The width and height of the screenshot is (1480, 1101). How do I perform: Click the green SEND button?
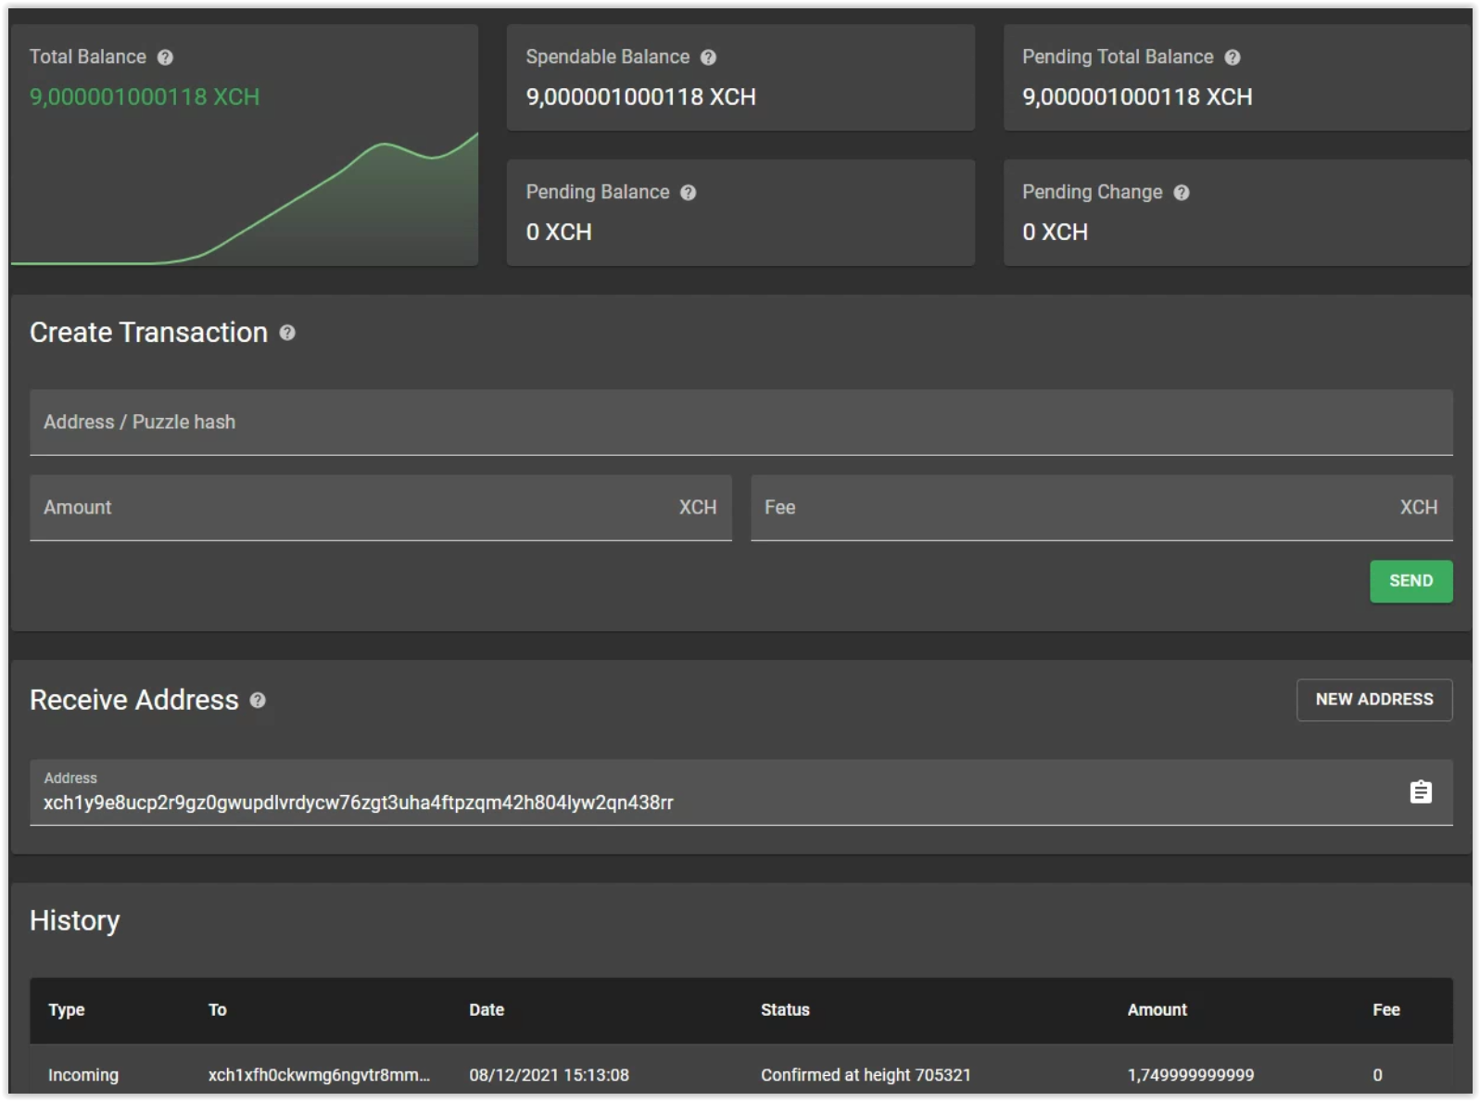(x=1410, y=581)
